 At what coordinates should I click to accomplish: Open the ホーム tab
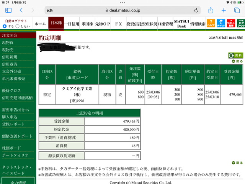40,24
